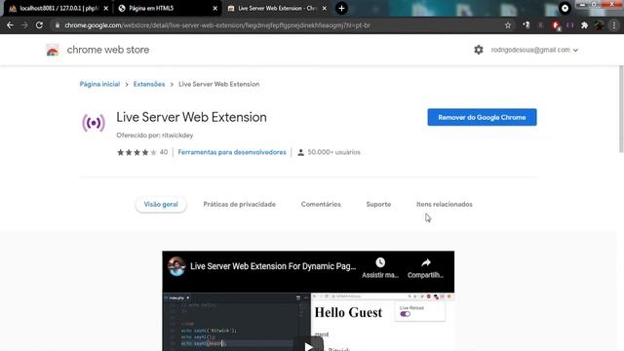Bookmark this page with the star icon
The image size is (624, 351).
click(x=508, y=25)
